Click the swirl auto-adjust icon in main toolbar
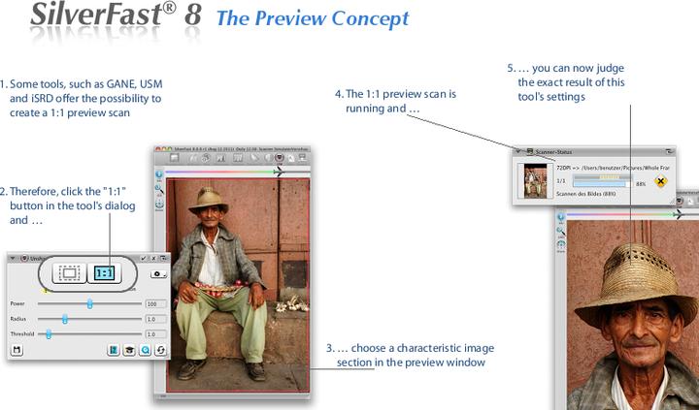The width and height of the screenshot is (699, 410). click(x=206, y=158)
